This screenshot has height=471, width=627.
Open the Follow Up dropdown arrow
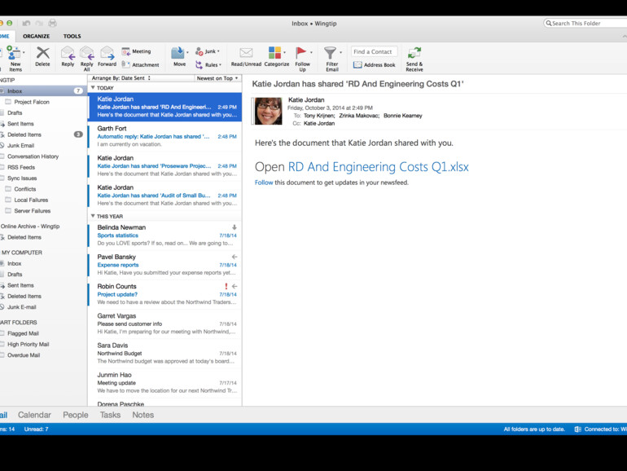coord(311,52)
